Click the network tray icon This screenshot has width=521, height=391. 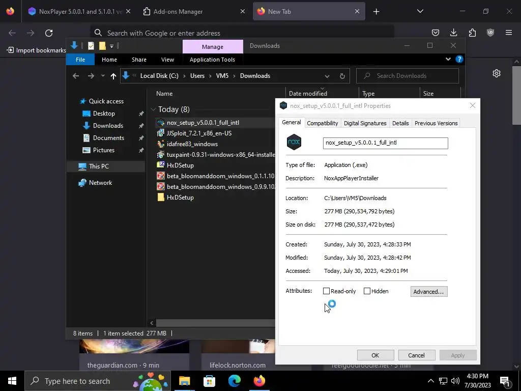[443, 381]
